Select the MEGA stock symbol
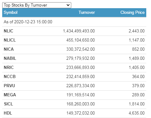The width and height of the screenshot is (151, 118). click(10, 95)
